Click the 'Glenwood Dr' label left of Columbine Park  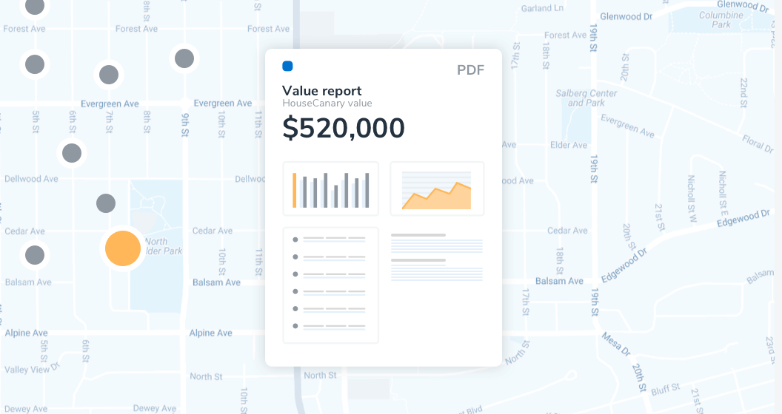(626, 16)
